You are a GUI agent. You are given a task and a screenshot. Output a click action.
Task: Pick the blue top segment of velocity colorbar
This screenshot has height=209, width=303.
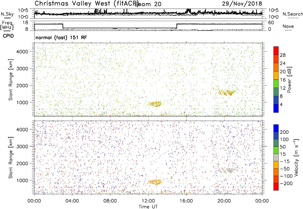pos(276,128)
